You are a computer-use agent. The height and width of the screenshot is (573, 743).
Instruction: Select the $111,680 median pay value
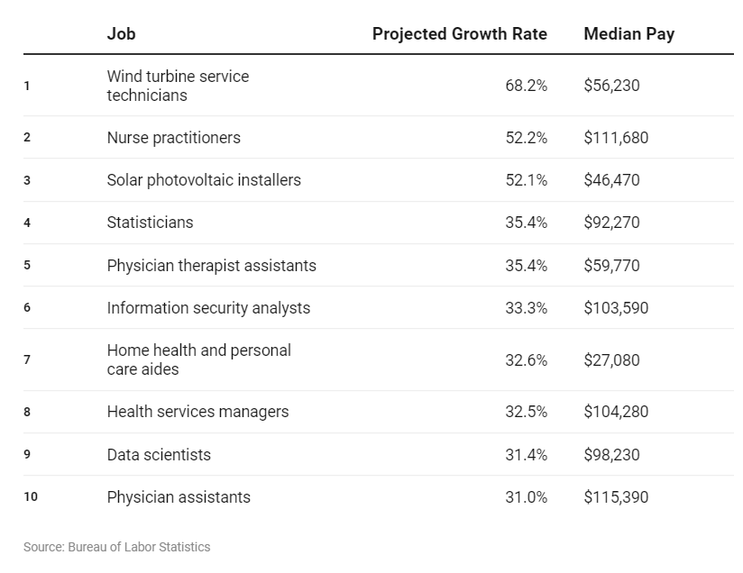(x=616, y=138)
